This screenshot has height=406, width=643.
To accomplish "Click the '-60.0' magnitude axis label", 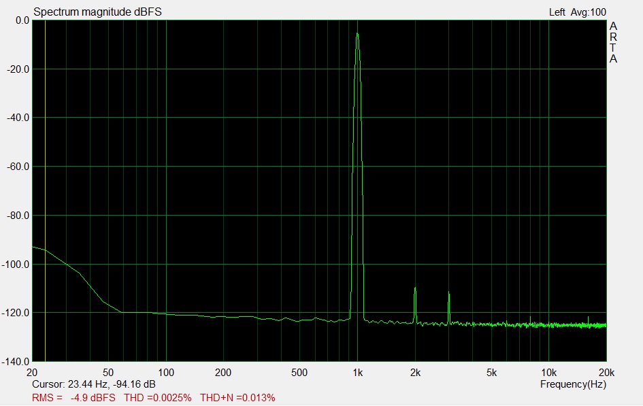I will [18, 167].
